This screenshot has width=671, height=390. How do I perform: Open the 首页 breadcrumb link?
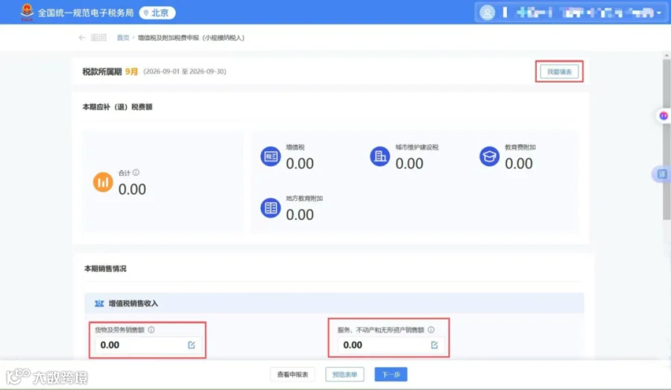[x=123, y=38]
